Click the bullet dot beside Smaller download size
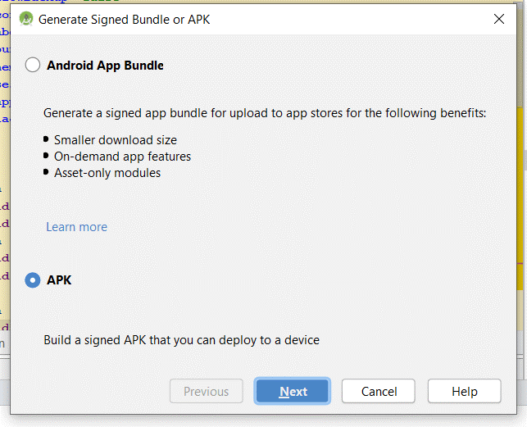The width and height of the screenshot is (527, 427). [x=47, y=140]
